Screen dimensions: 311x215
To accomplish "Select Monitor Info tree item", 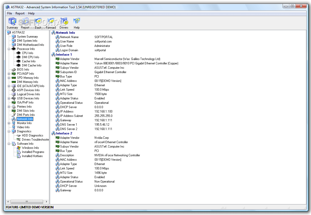I will pos(24,123).
